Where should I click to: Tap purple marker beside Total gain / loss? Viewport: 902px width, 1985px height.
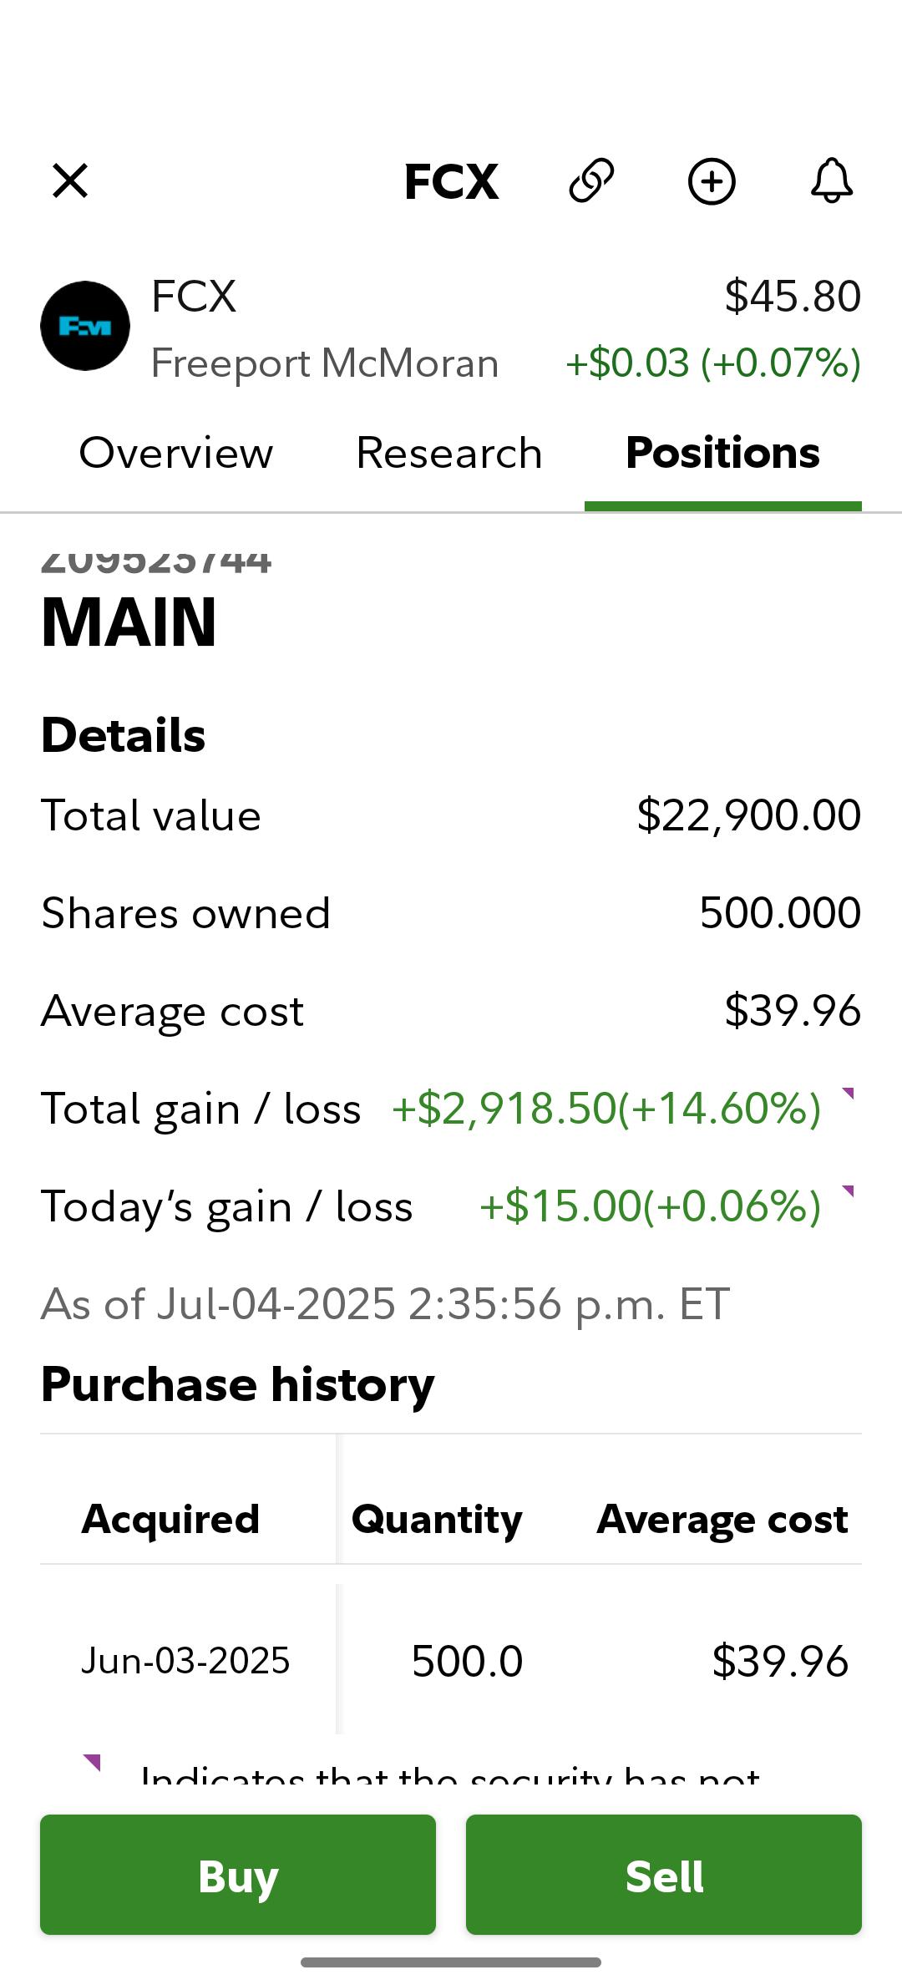pyautogui.click(x=848, y=1094)
